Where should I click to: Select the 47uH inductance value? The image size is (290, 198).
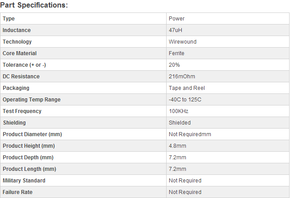[x=176, y=30]
